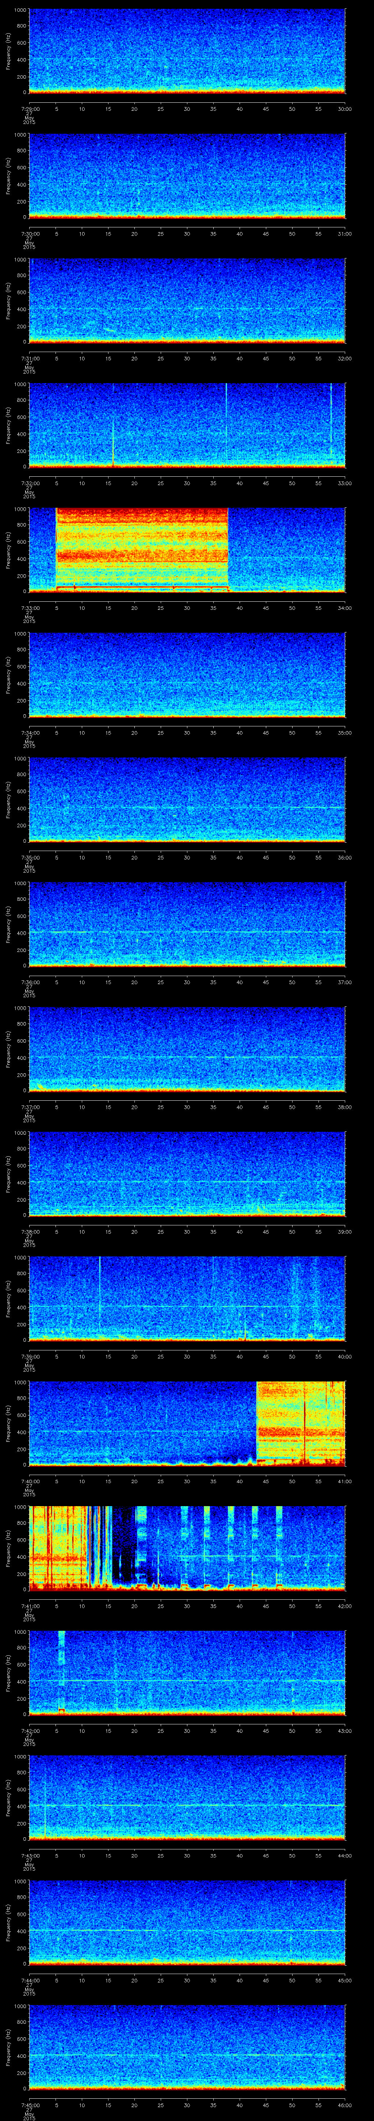
Task: Click the 7:29:00 start time label
Action: (30, 109)
